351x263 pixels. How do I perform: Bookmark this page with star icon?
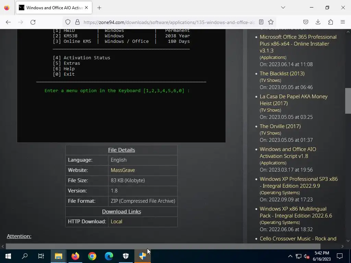tap(271, 22)
